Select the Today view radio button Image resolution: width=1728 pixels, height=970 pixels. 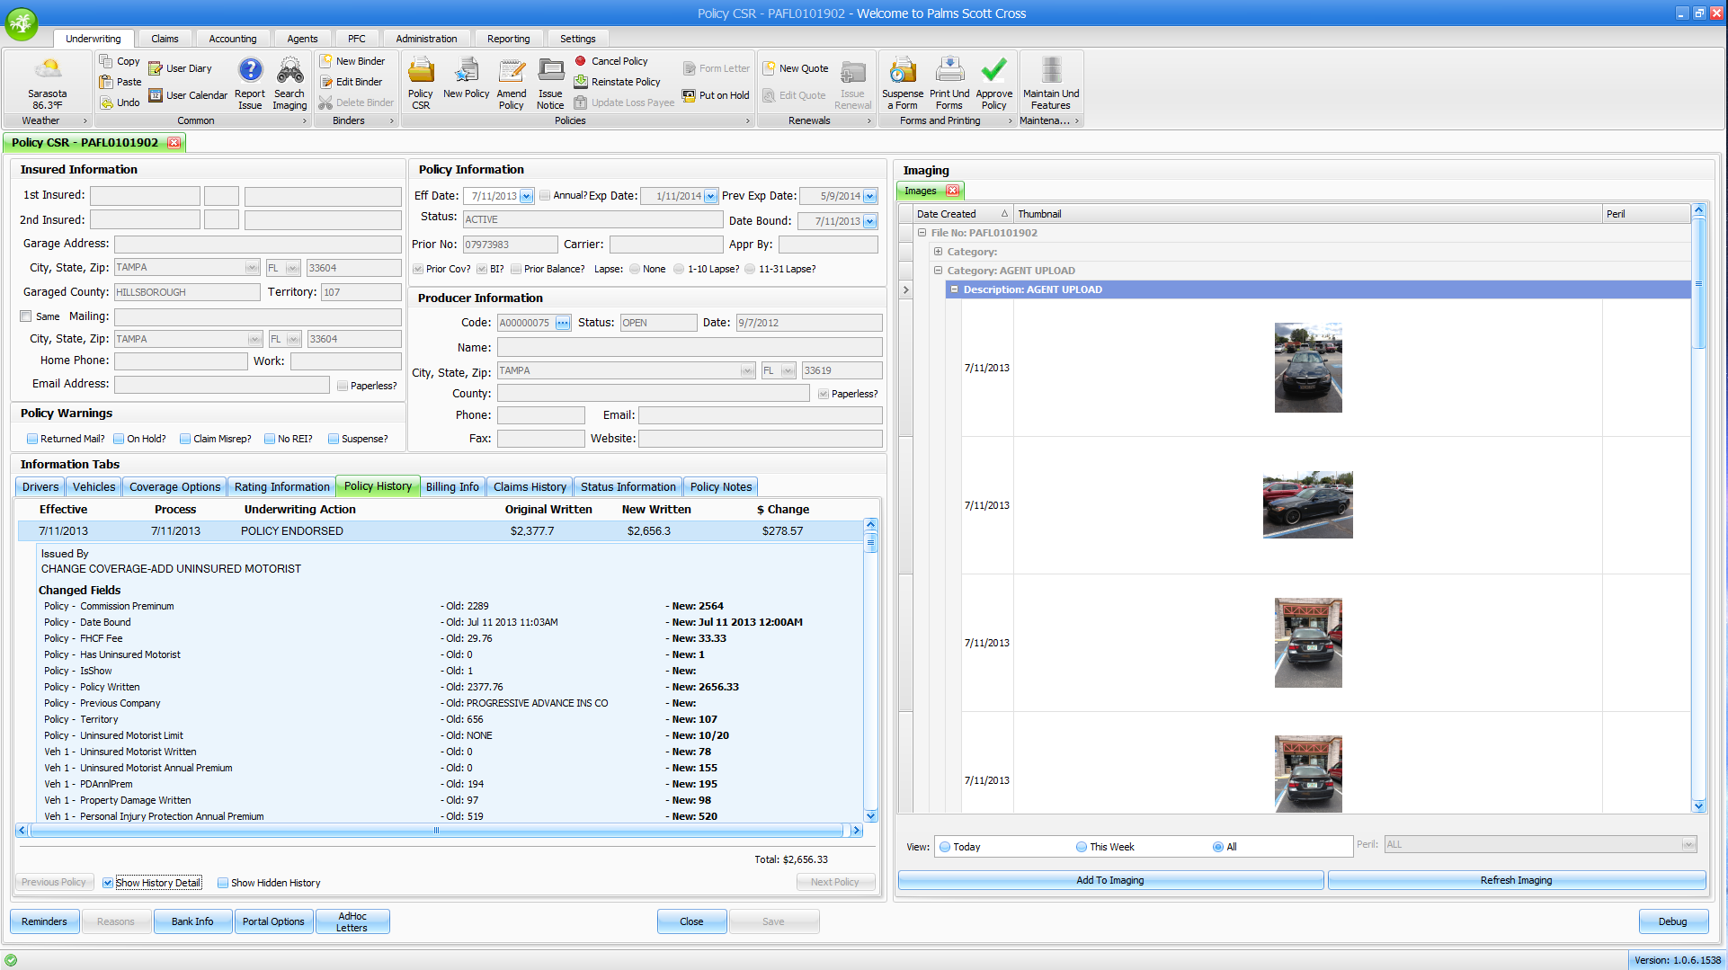[945, 847]
